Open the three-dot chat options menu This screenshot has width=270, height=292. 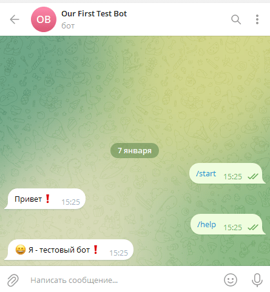click(x=257, y=19)
